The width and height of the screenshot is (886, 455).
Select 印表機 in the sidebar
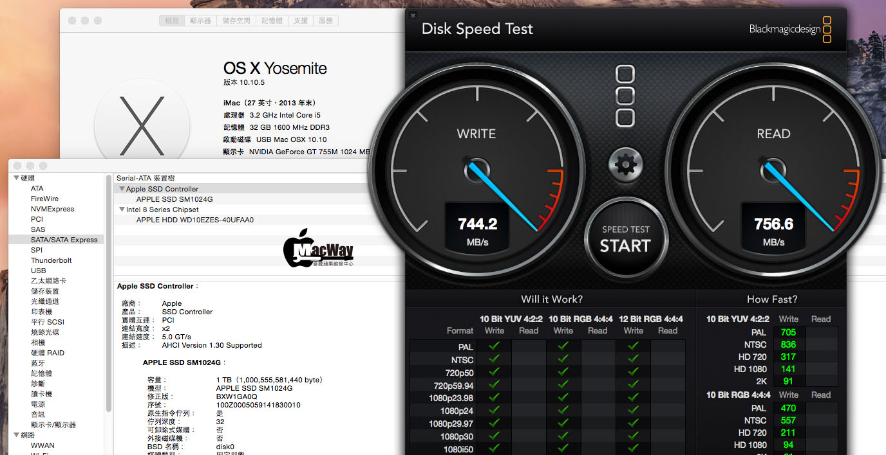click(x=41, y=312)
